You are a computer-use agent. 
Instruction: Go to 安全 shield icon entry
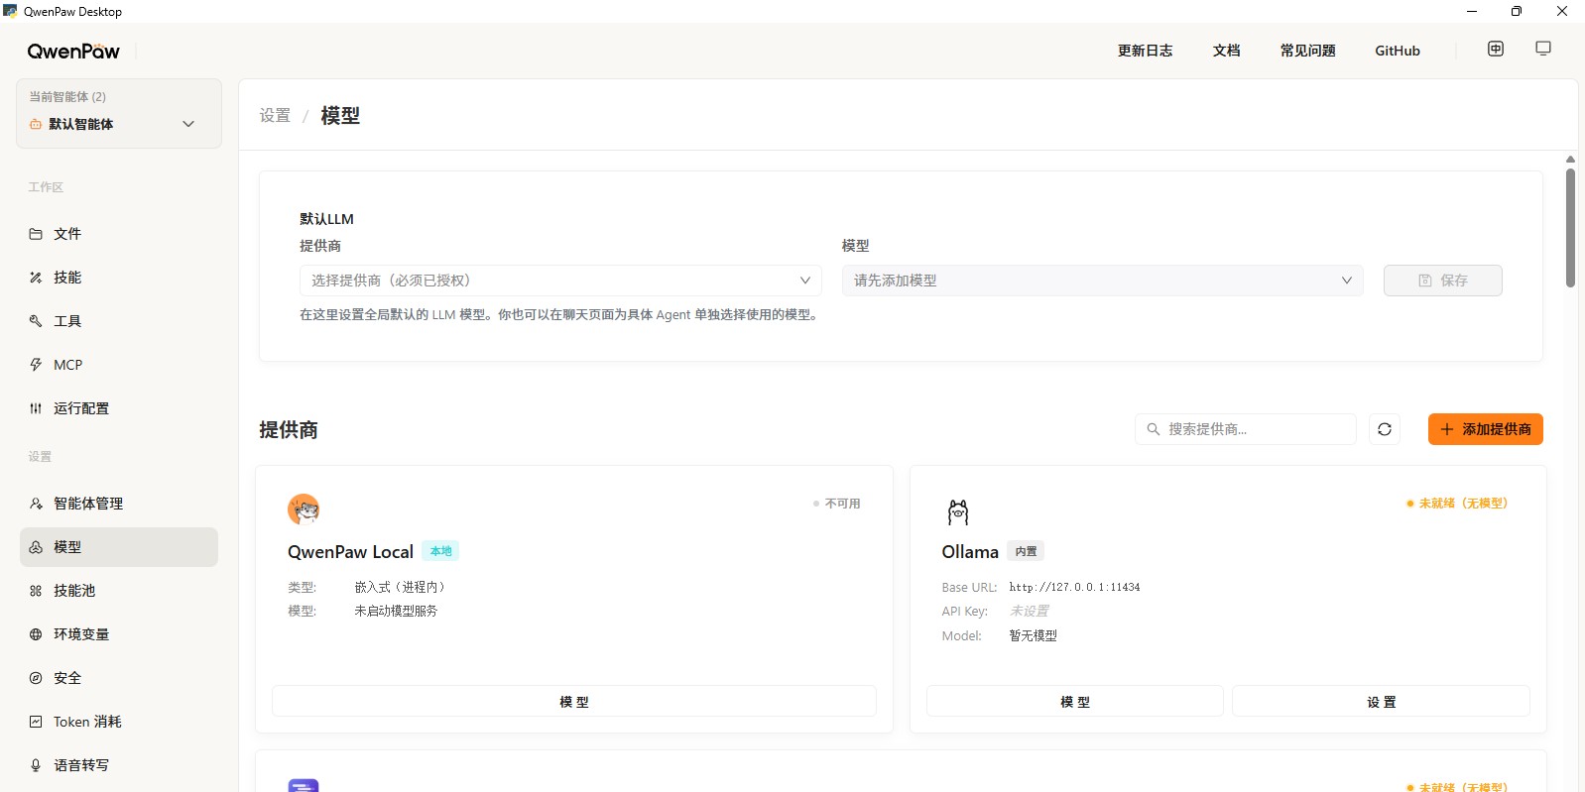[x=36, y=678]
